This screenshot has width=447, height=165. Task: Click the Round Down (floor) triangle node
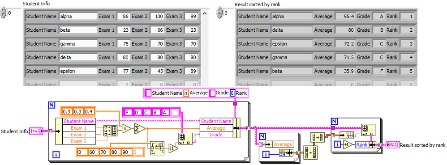pos(173,148)
